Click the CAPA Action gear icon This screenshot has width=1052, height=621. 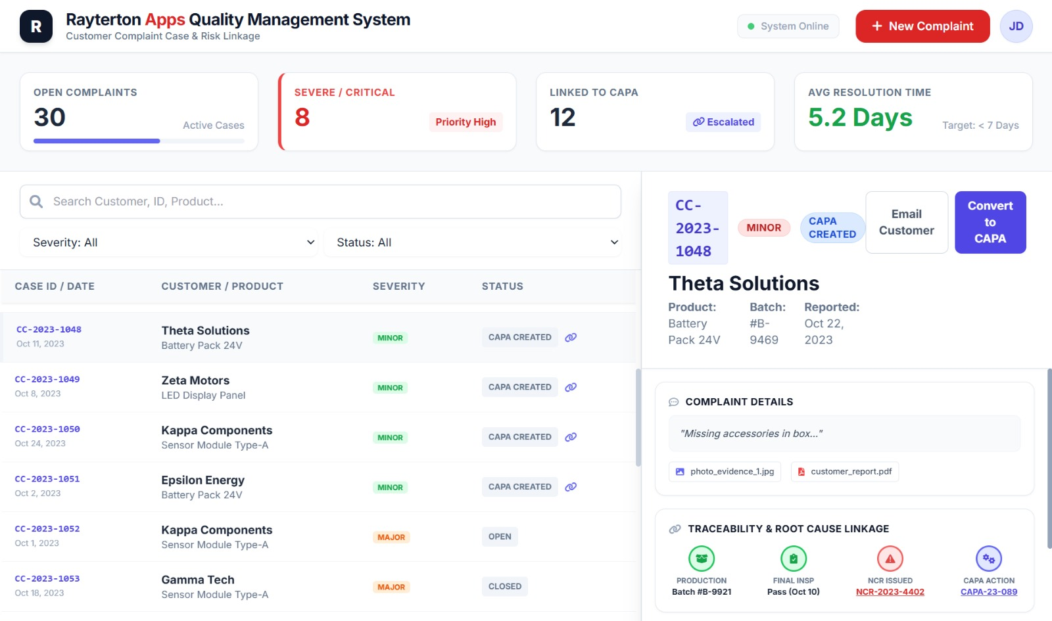click(988, 559)
